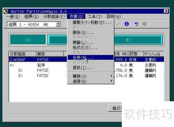Choose 資訊(I)... from the menu

pos(90,68)
